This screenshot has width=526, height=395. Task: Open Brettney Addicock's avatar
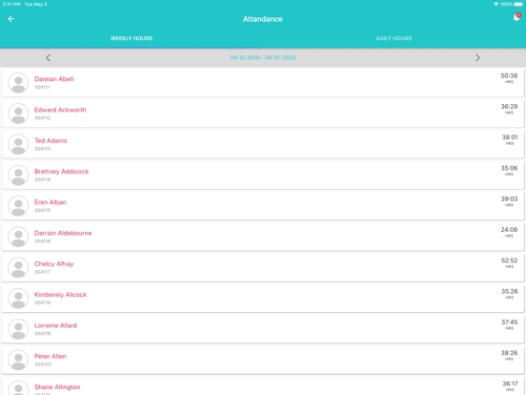pyautogui.click(x=18, y=175)
